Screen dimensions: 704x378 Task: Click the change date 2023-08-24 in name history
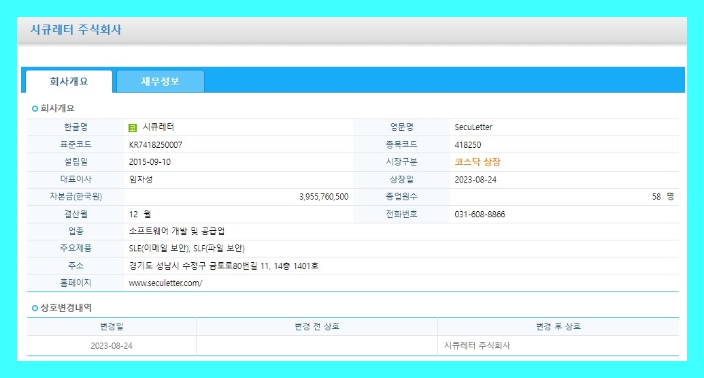pos(112,345)
